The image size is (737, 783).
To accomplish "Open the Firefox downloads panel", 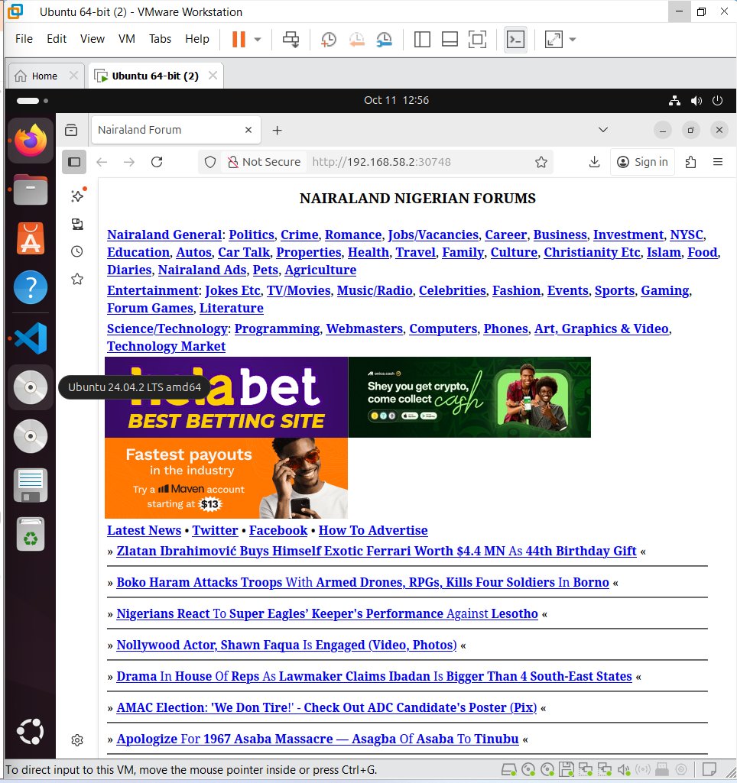I will (x=594, y=162).
